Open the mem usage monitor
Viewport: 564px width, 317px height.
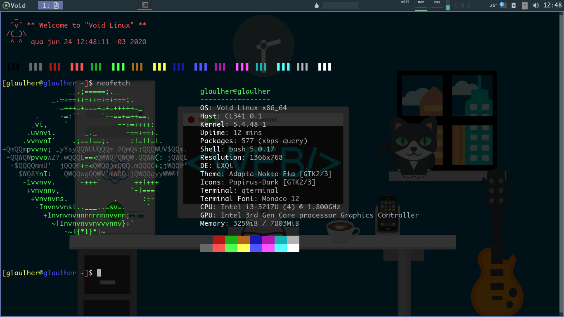[x=421, y=4]
